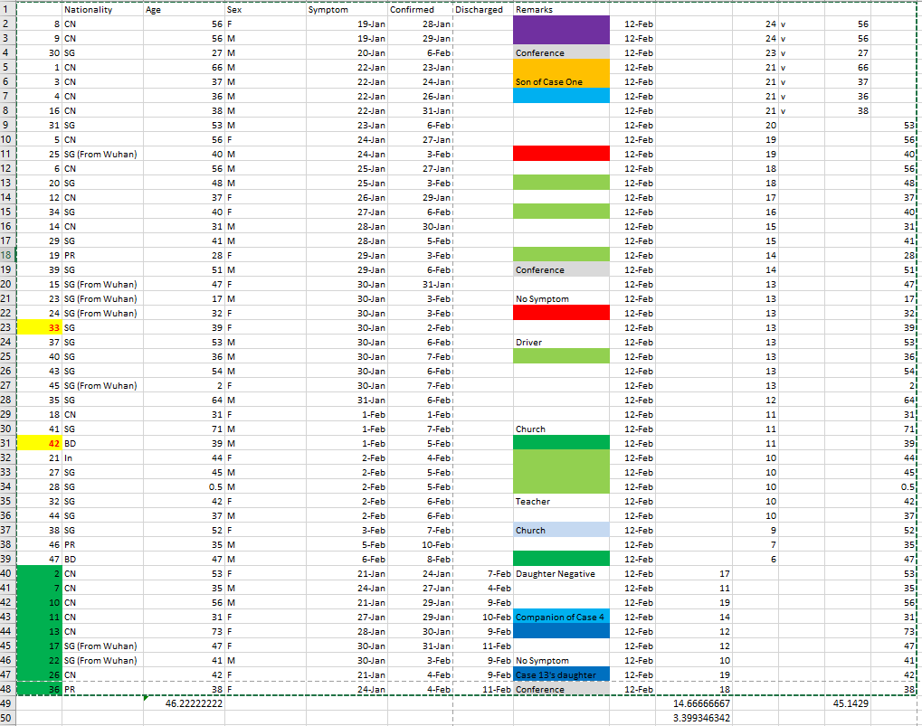Click the "Daughter Negative" remark cell

[561, 573]
